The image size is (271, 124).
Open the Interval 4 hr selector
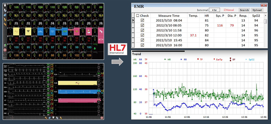pos(214,10)
